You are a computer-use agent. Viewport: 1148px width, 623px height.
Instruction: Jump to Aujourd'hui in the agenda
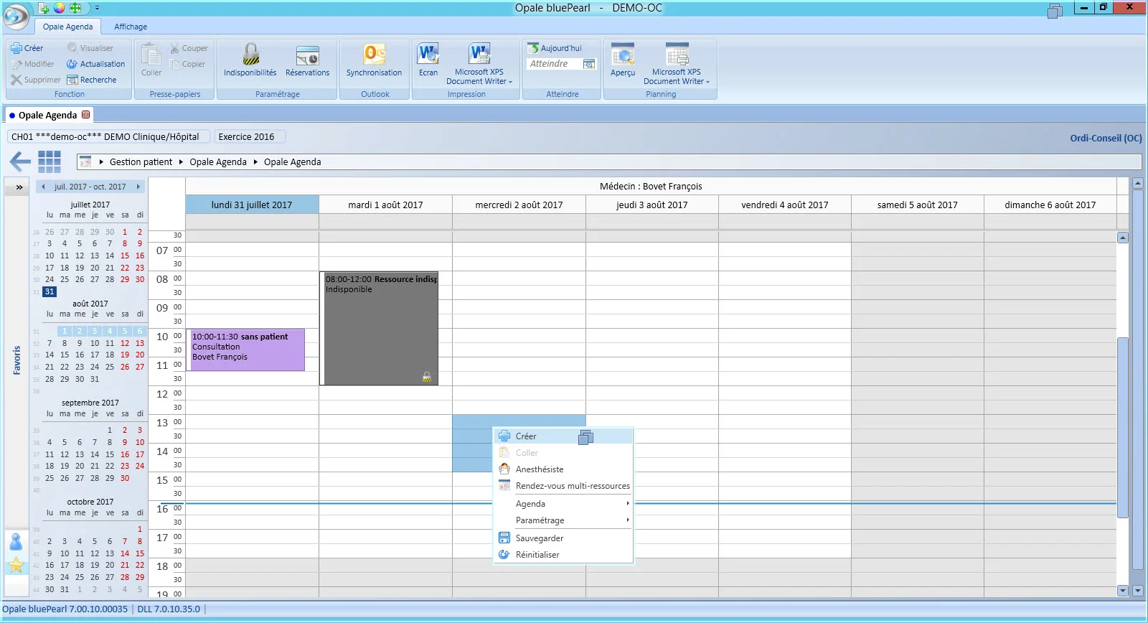pos(555,48)
